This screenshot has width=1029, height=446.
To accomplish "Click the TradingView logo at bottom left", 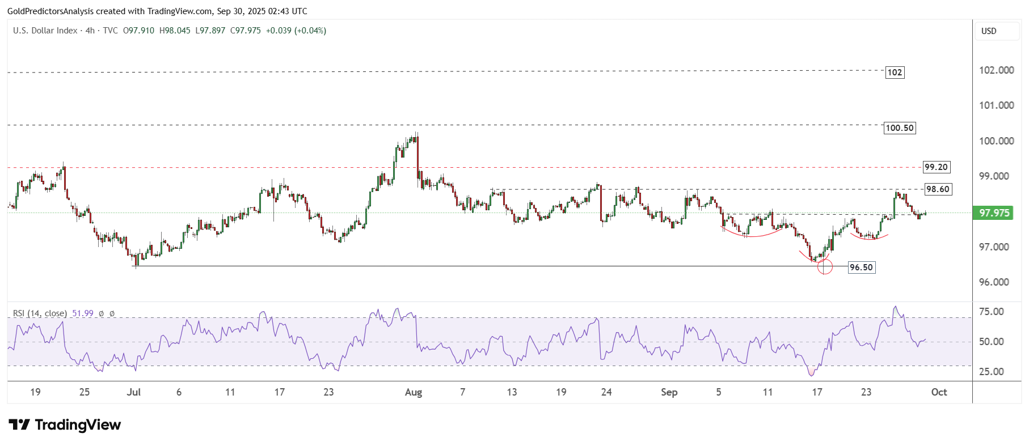I will (65, 425).
